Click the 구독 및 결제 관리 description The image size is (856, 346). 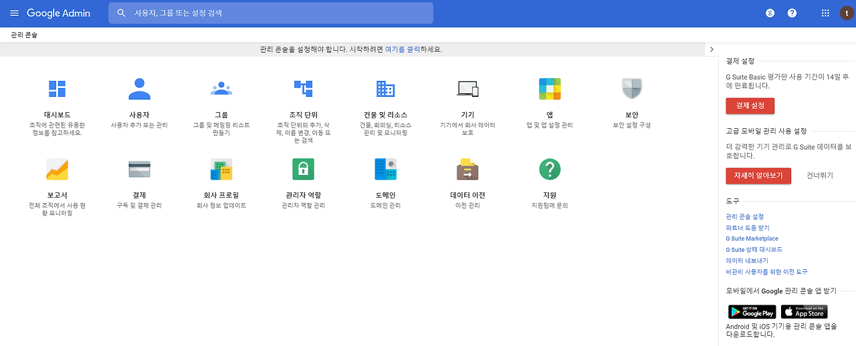tap(139, 205)
